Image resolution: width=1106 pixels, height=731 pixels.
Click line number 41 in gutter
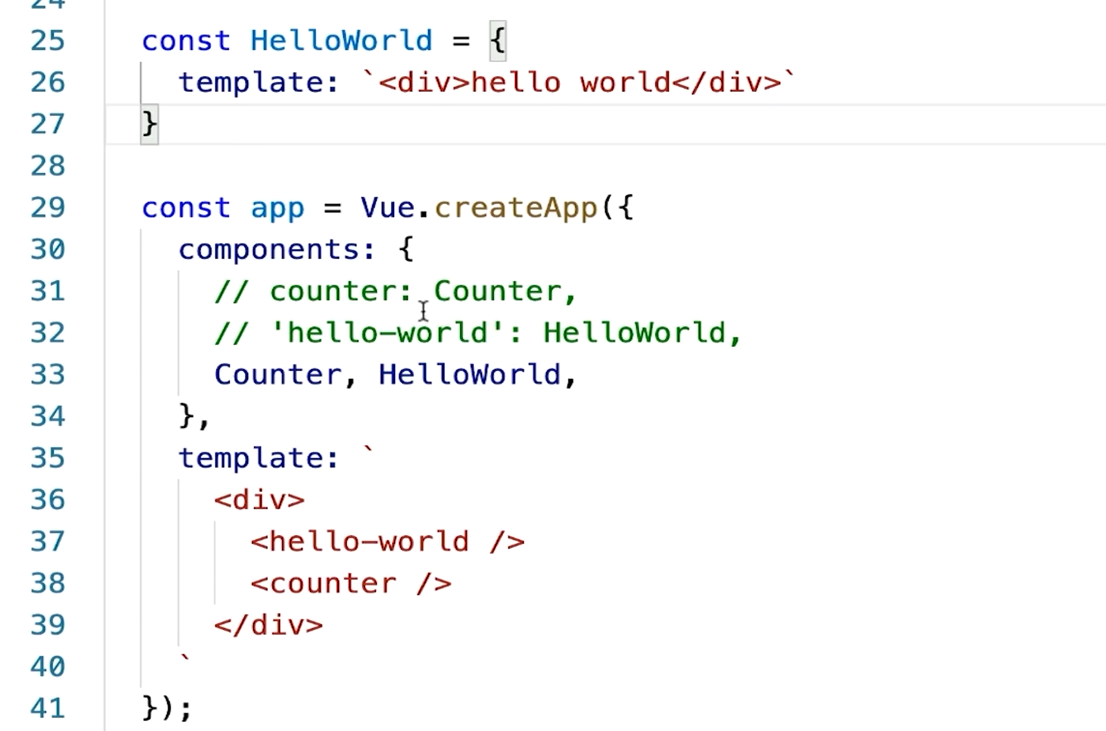pos(48,709)
